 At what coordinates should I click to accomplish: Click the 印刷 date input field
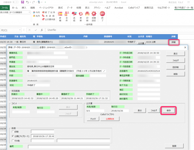click(42, 132)
